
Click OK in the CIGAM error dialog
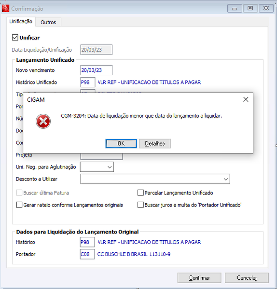(121, 143)
